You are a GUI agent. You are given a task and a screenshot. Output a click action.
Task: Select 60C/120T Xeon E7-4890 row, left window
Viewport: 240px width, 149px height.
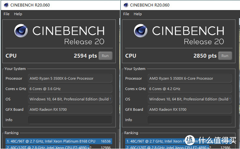[x=59, y=147]
